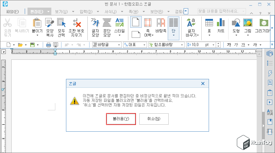The image size is (275, 153).
Task: Click the Save floppy disk icon
Action: click(32, 45)
